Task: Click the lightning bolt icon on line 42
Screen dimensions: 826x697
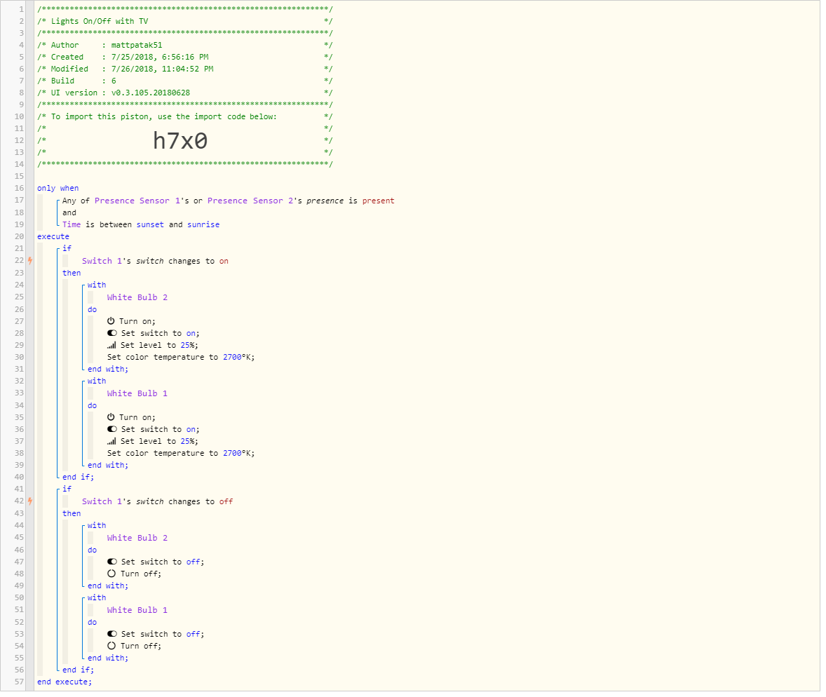Action: point(30,501)
